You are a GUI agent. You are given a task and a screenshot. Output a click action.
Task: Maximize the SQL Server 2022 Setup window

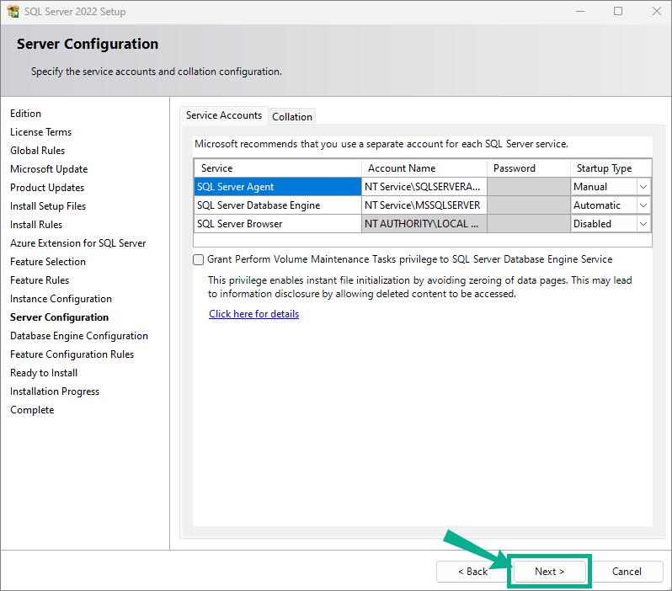(618, 11)
